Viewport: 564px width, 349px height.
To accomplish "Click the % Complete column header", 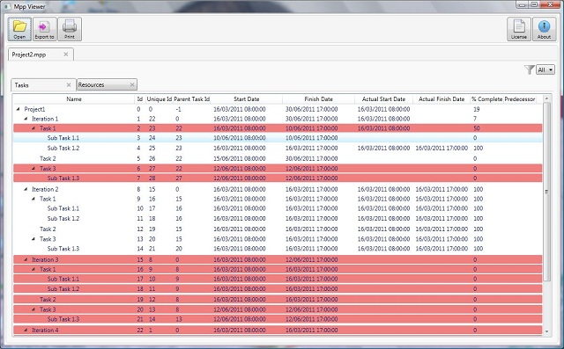I will [486, 99].
